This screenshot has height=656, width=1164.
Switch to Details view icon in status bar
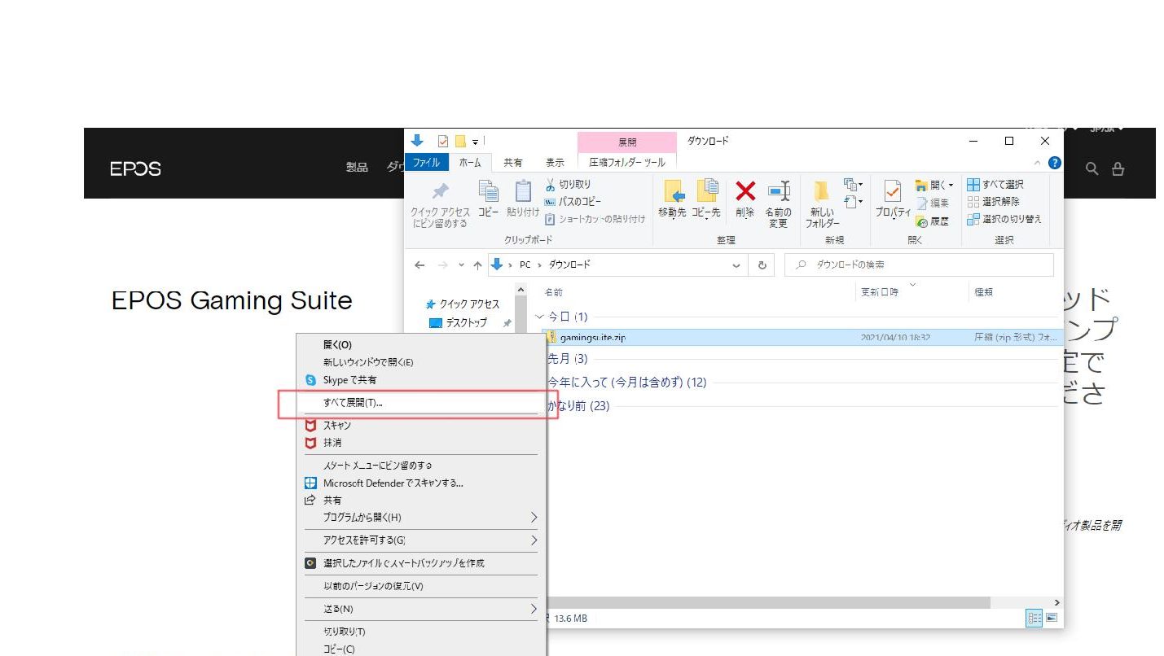pyautogui.click(x=1034, y=619)
